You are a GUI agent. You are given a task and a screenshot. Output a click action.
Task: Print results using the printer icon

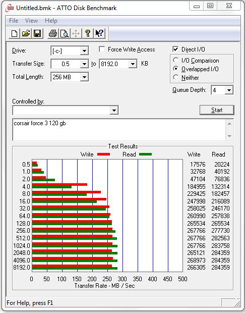[53, 33]
